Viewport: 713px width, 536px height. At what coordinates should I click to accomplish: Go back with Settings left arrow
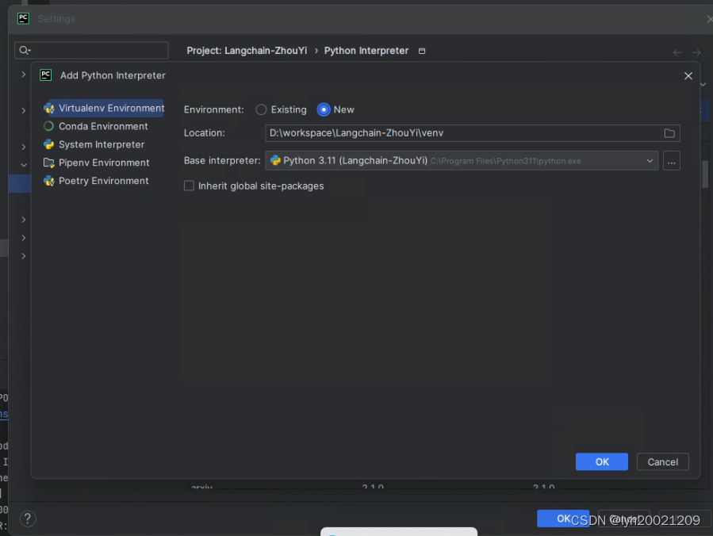pyautogui.click(x=677, y=52)
